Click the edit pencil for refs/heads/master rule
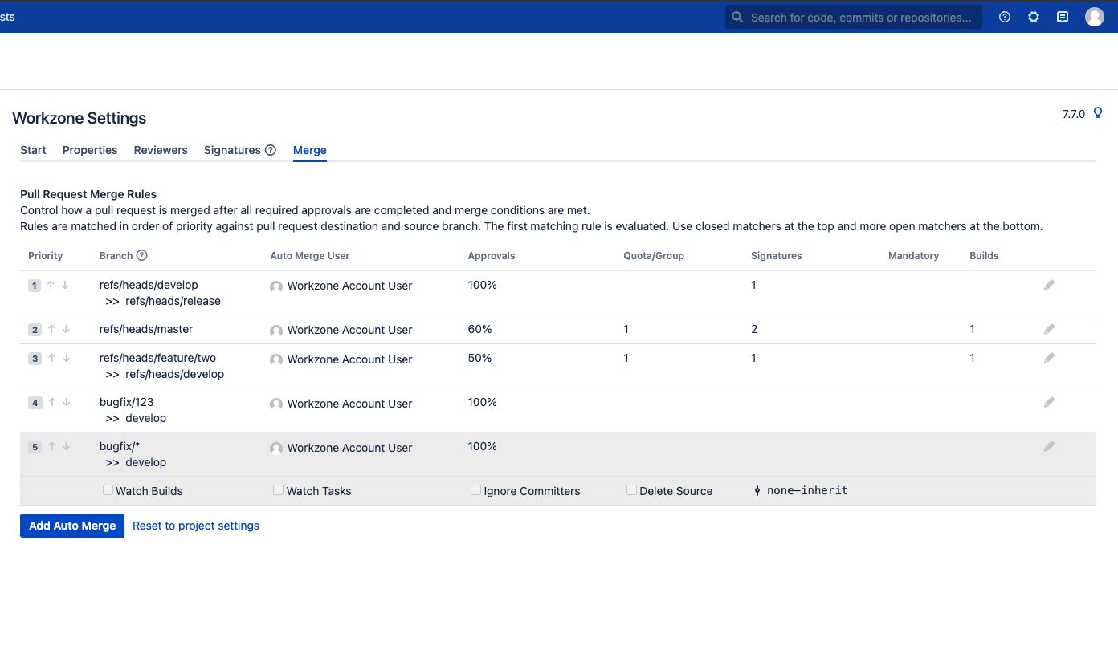 [x=1049, y=329]
